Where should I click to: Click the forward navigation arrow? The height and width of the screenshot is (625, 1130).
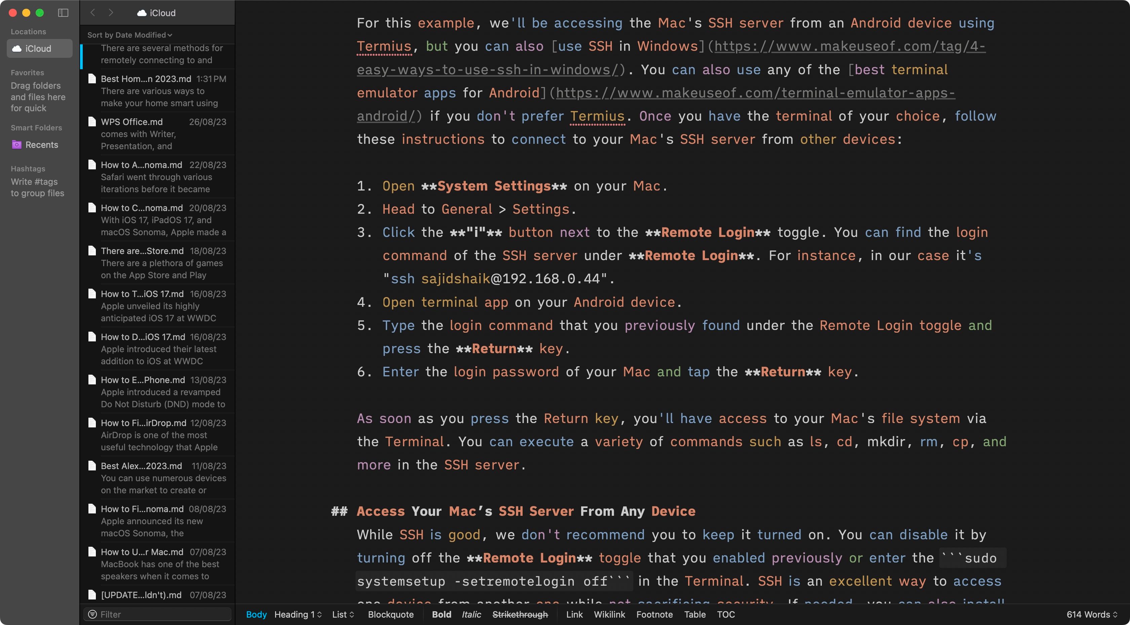[x=111, y=13]
